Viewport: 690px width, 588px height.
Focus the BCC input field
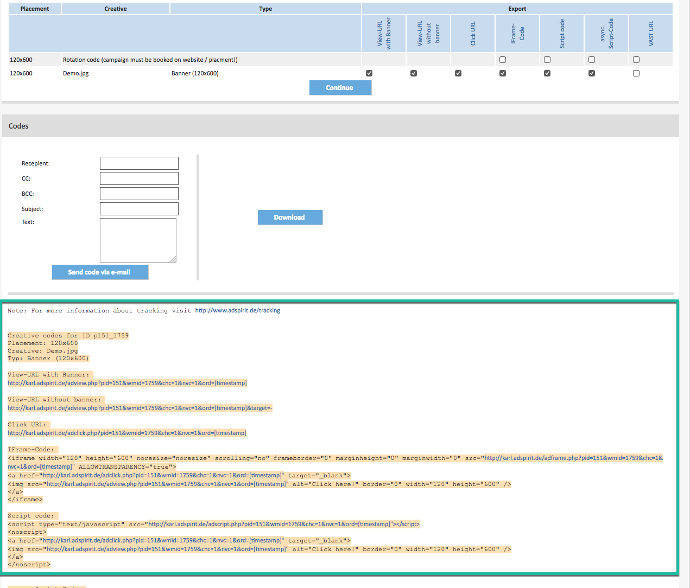pos(139,194)
